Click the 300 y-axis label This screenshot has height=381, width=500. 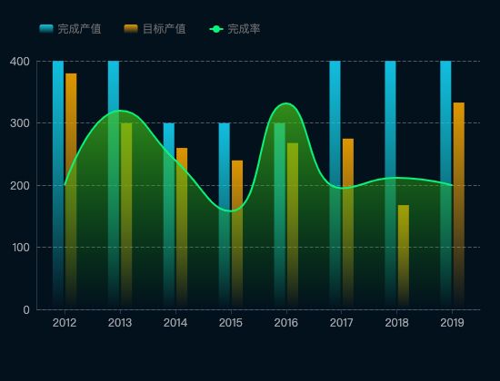(20, 123)
